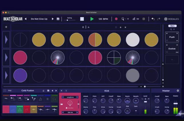Zoom out with the minus beside horizontal slider

point(141,87)
